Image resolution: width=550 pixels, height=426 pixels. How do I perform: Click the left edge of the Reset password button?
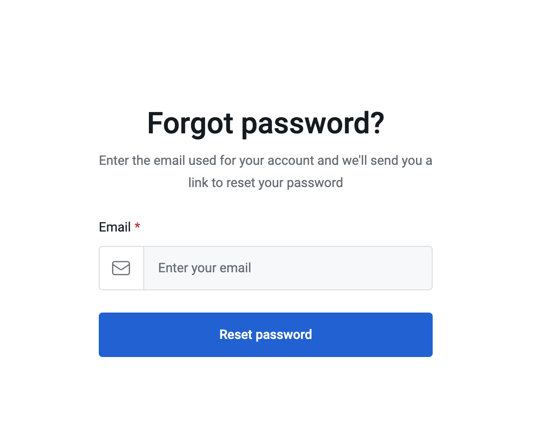(105, 335)
